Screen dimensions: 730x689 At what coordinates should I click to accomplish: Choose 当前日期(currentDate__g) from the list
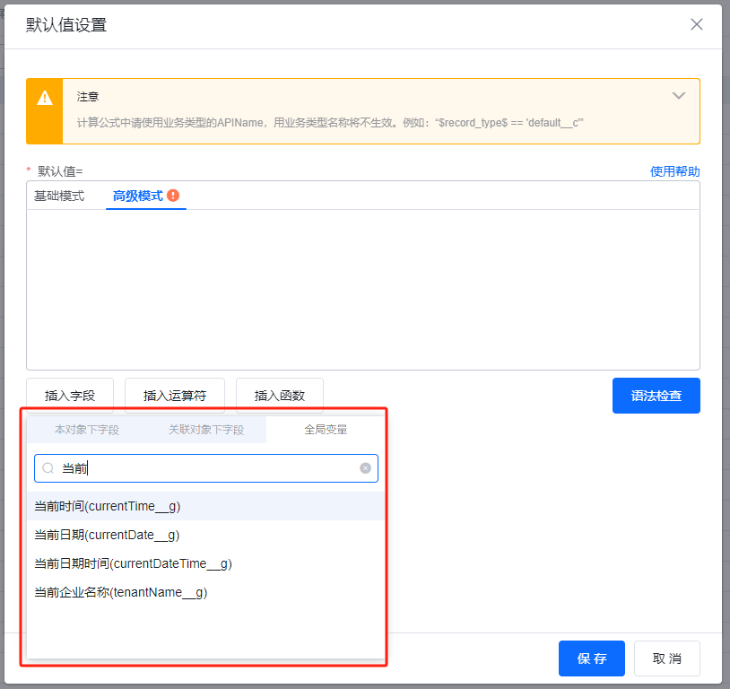point(205,535)
